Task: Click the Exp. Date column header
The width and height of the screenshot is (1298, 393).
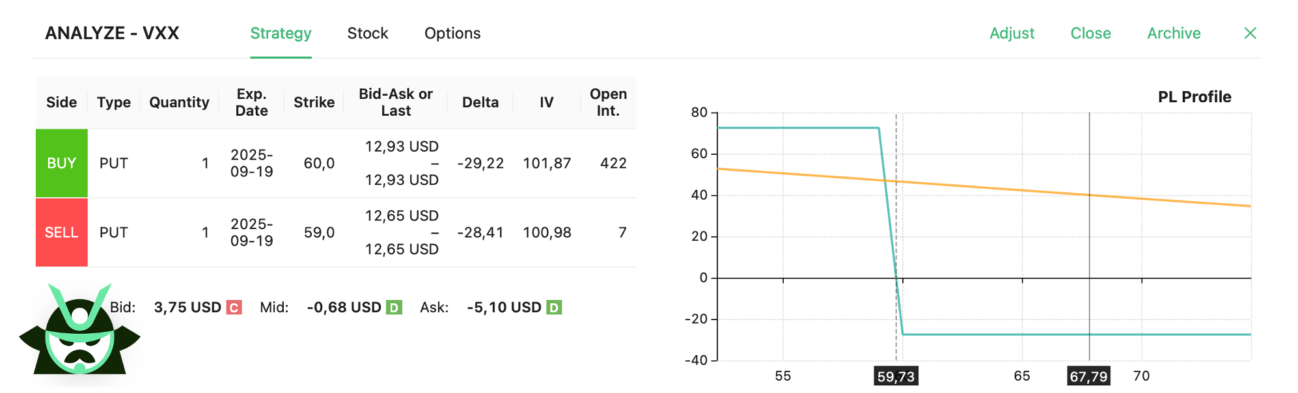Action: click(x=251, y=102)
